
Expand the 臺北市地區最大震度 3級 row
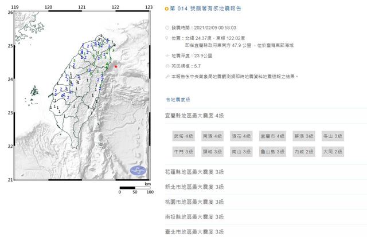194,232
